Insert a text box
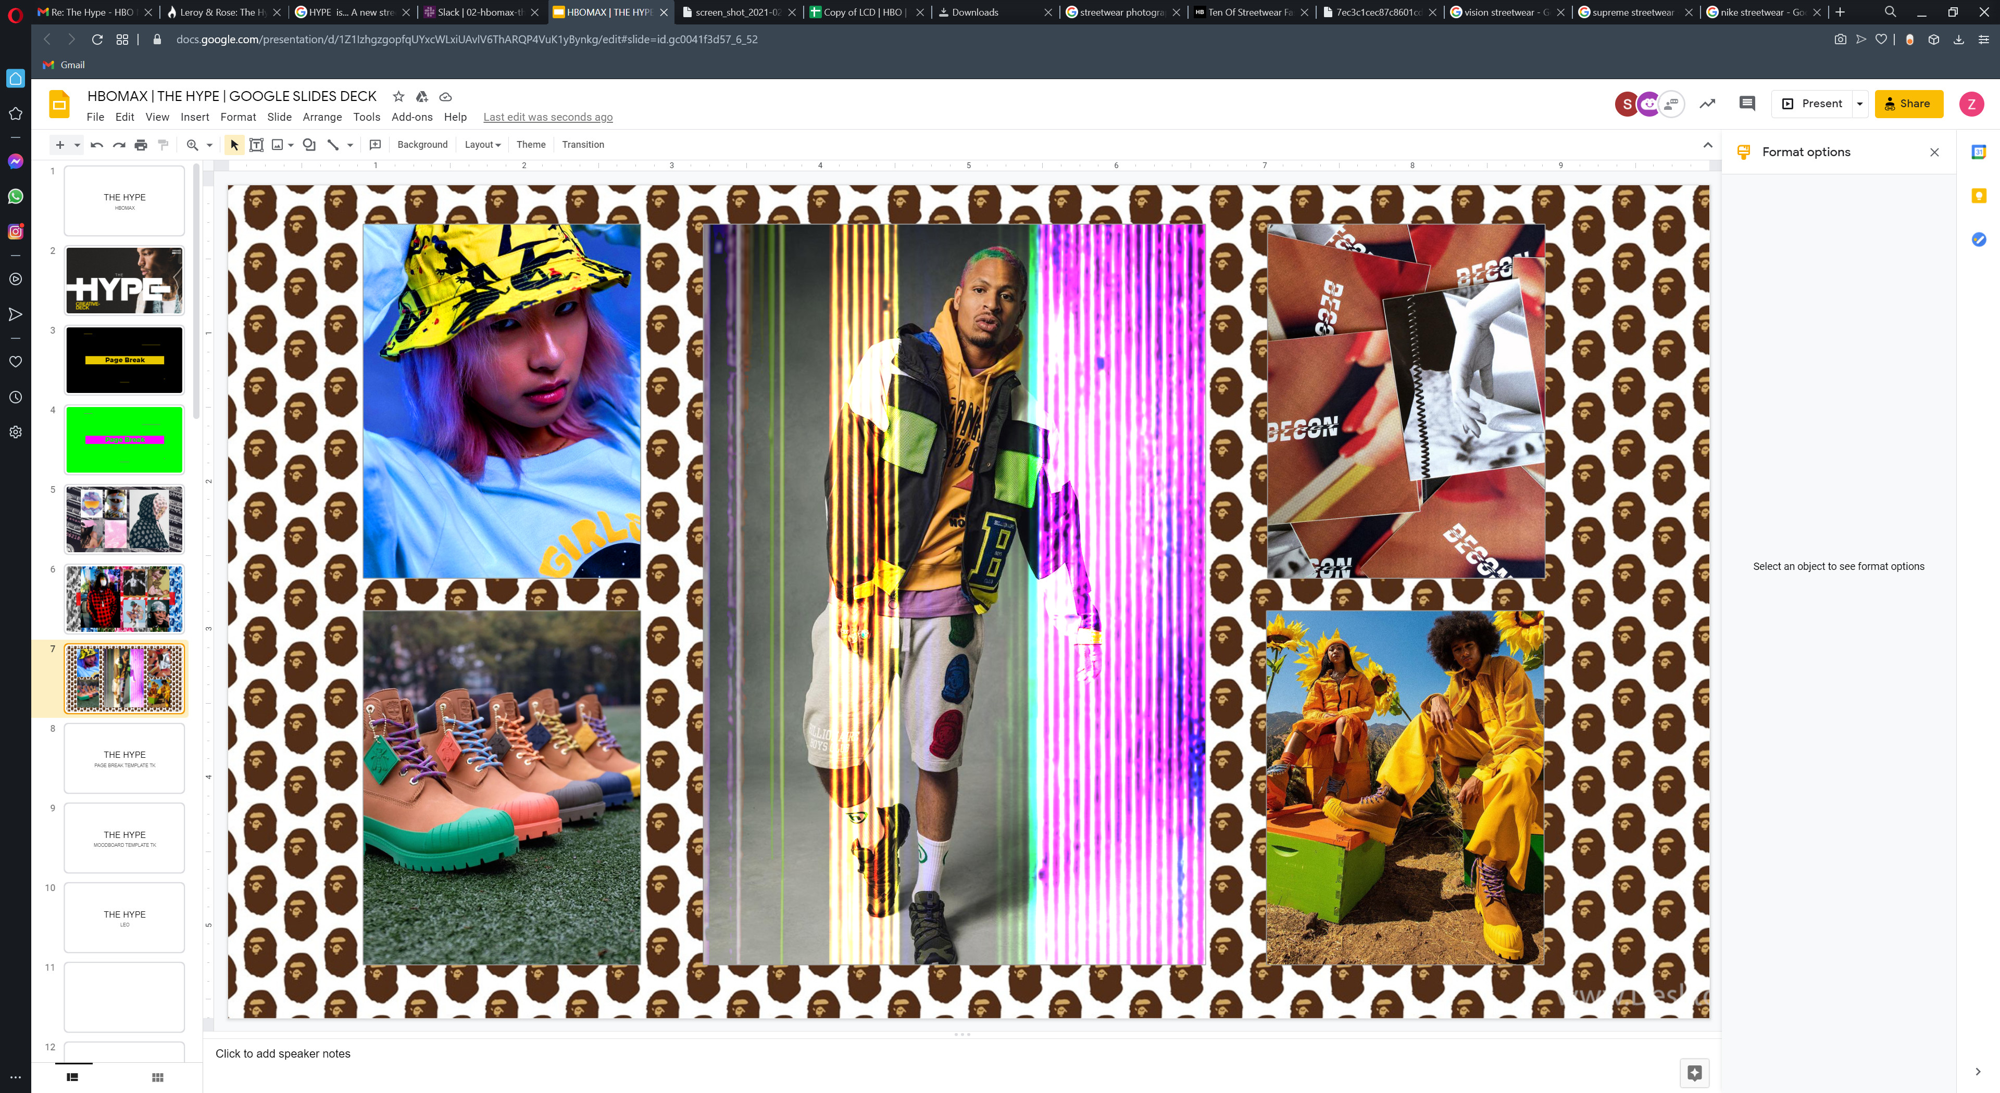Screen dimensions: 2000x1093 256,144
